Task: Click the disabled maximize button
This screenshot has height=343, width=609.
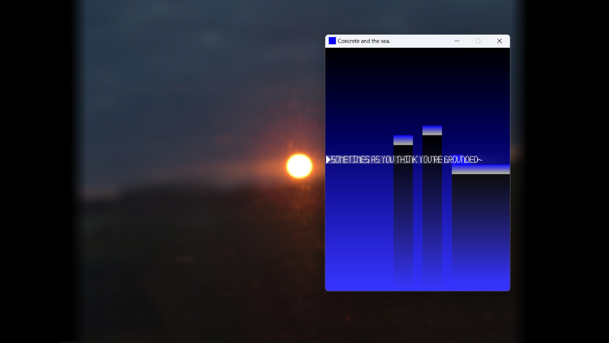Action: [x=478, y=41]
